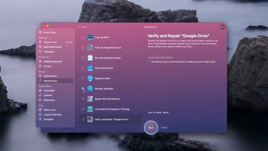The height and width of the screenshot is (151, 268).
Task: Click the Free Up Purgeable Space icon
Action: click(90, 47)
